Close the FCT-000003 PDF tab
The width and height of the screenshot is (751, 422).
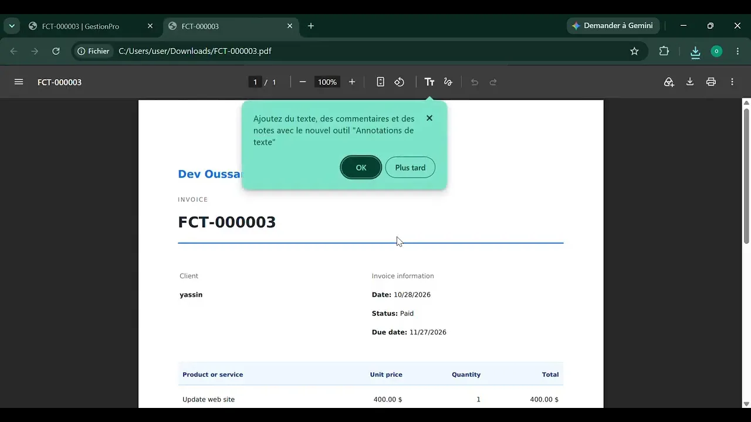point(290,26)
